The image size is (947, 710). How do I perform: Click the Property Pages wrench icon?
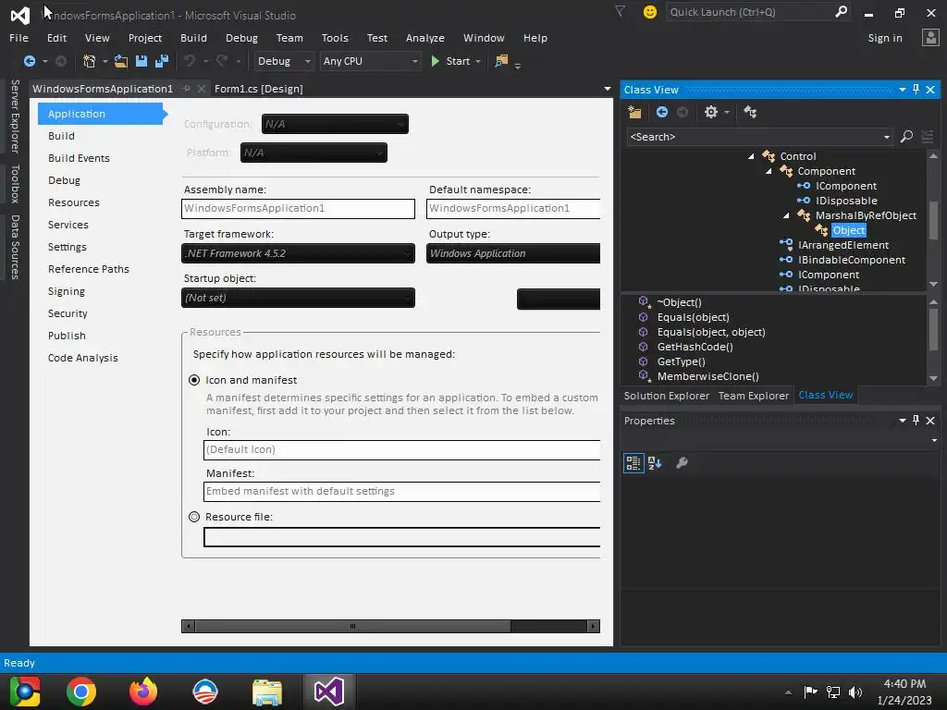pyautogui.click(x=682, y=463)
